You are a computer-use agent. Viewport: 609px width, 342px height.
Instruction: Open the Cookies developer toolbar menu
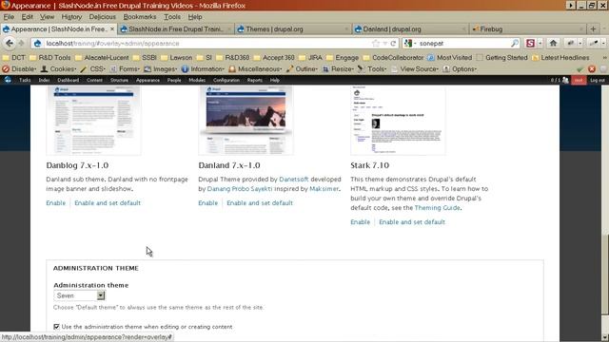tap(58, 69)
